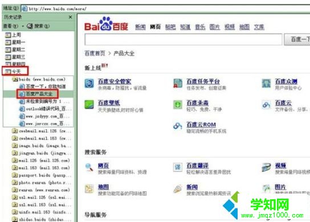Switch to the 音乐 tab on Baidu
The width and height of the screenshot is (310, 222).
[x=200, y=27]
